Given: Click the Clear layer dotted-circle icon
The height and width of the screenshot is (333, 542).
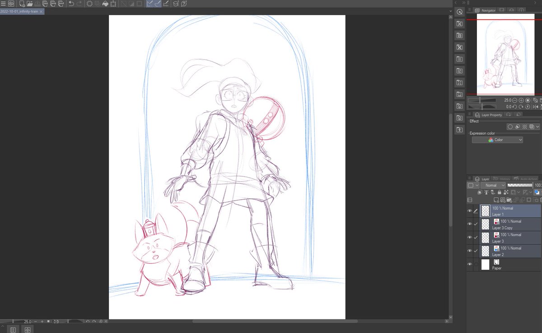Looking at the screenshot, I should [x=89, y=4].
